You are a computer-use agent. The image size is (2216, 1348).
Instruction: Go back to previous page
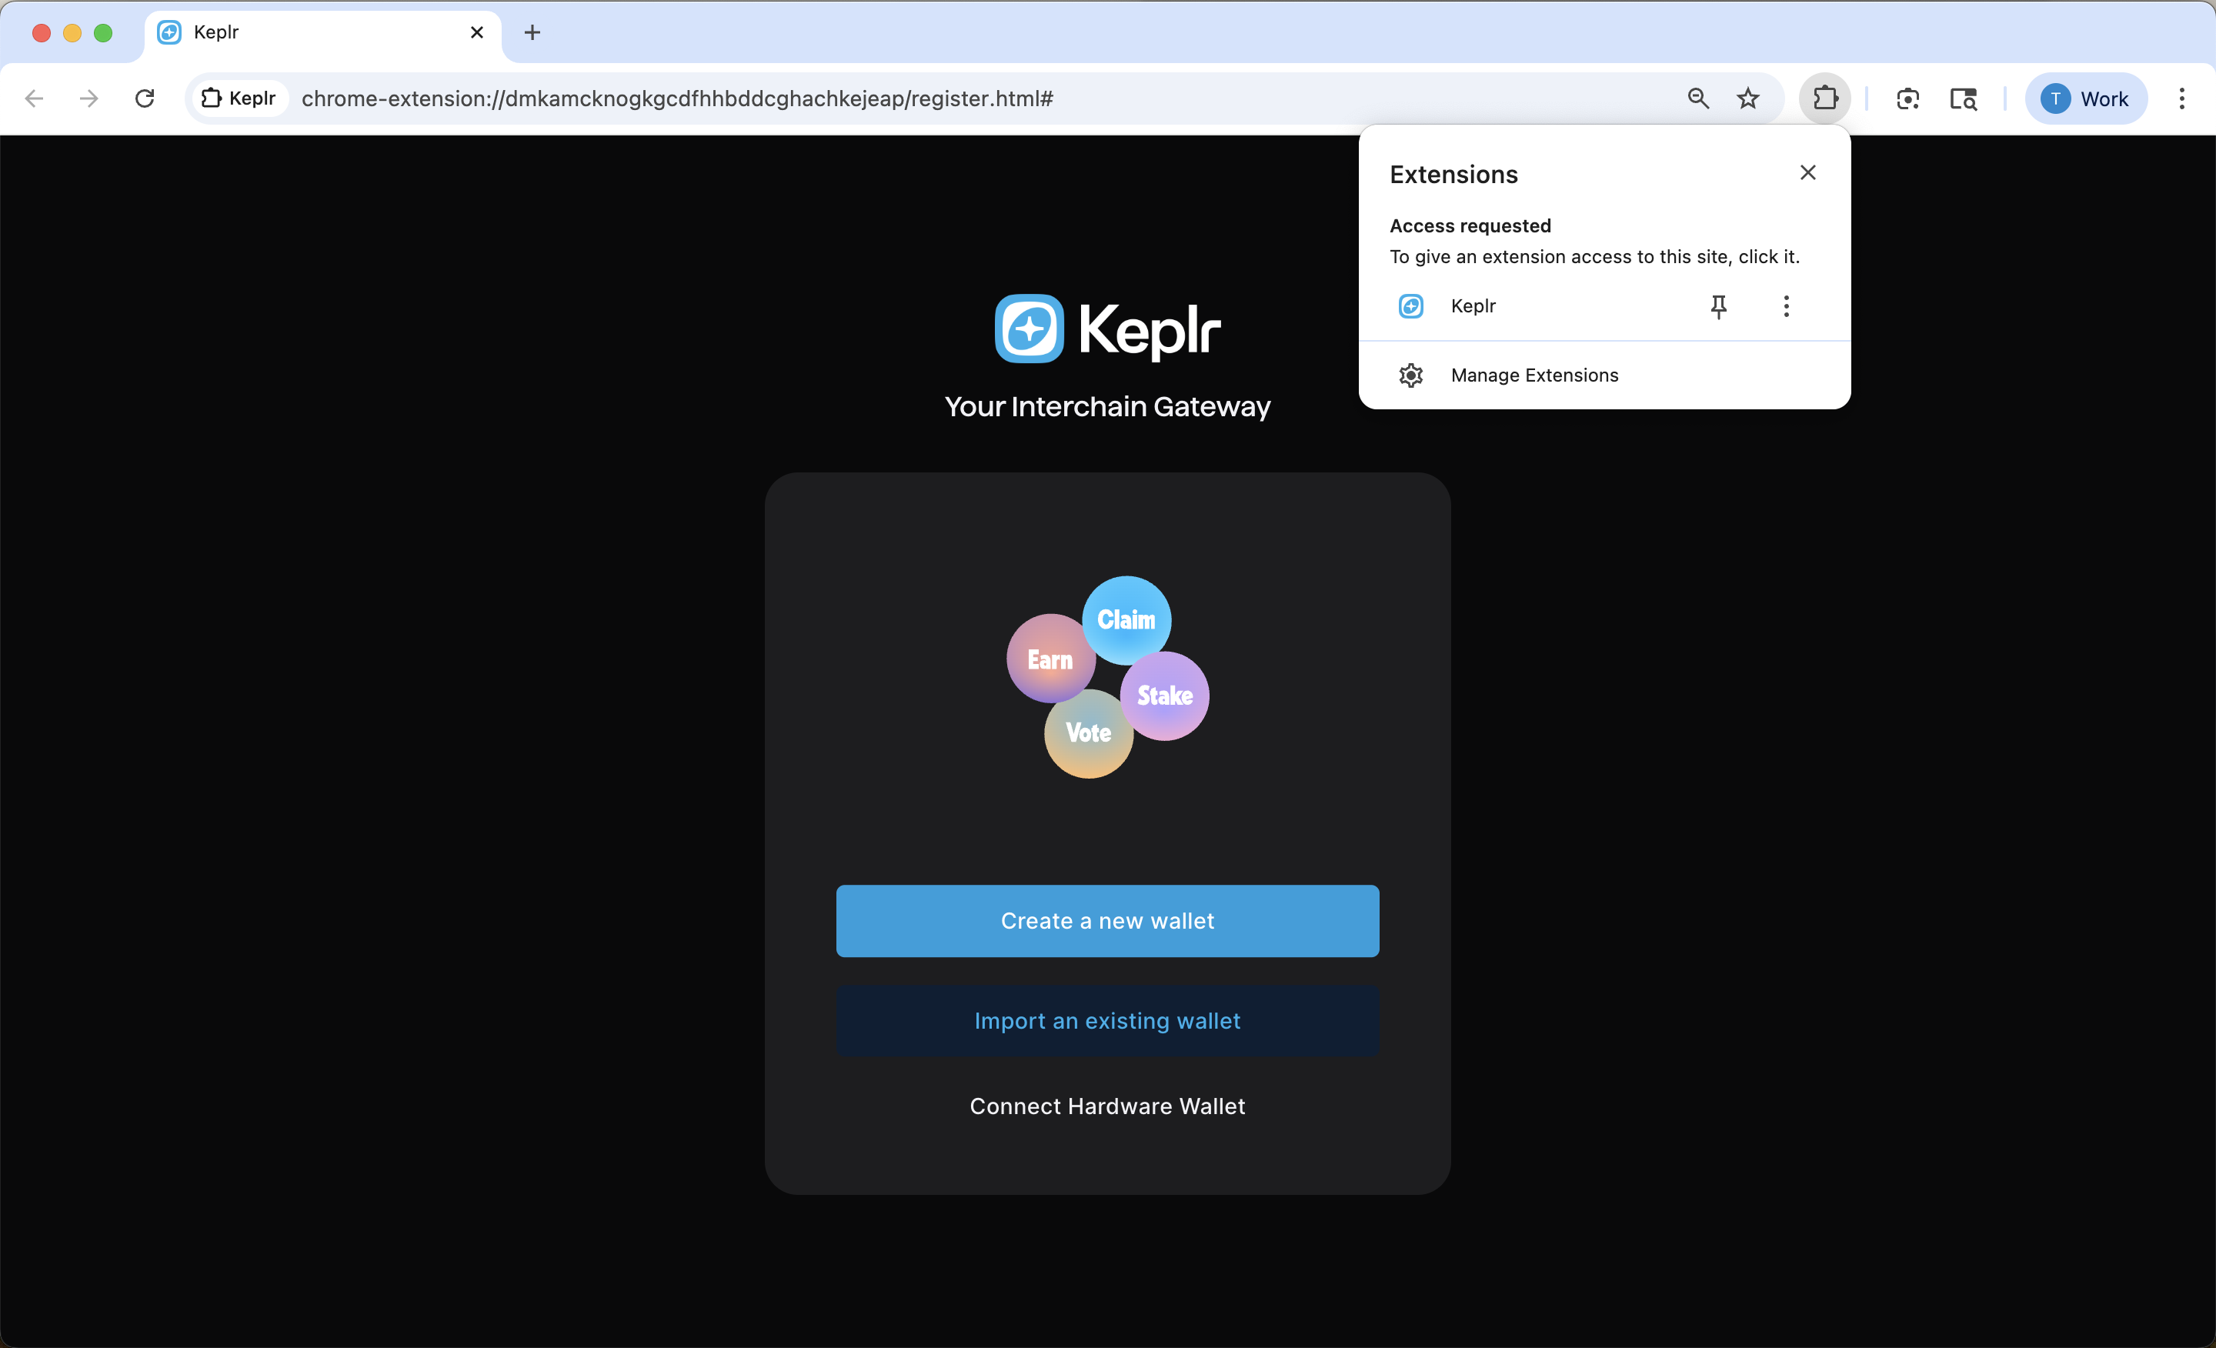click(34, 98)
